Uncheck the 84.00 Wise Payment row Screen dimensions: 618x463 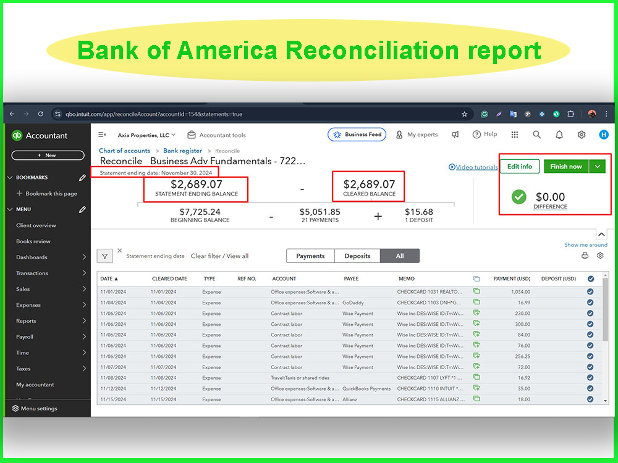pos(590,335)
